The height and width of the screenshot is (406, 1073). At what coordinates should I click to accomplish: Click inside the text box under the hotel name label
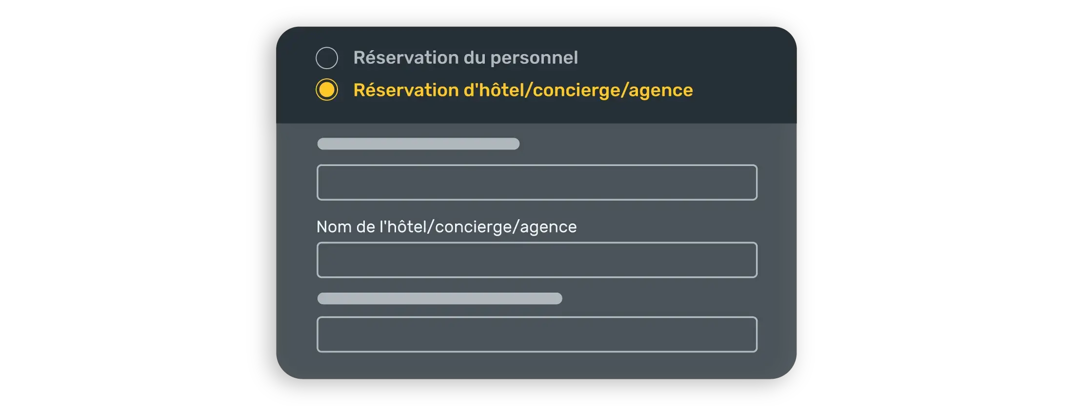click(x=536, y=260)
